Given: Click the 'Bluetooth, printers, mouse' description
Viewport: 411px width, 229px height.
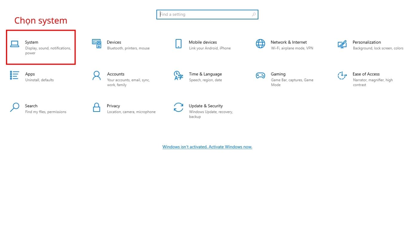Looking at the screenshot, I should coord(128,48).
